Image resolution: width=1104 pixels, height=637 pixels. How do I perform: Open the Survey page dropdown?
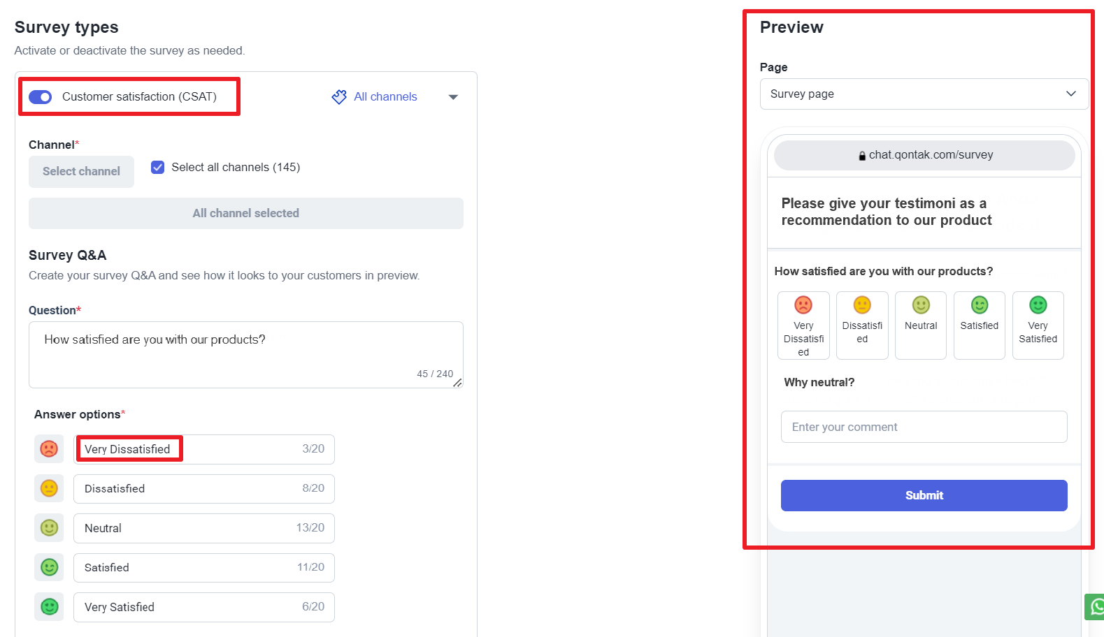(x=924, y=94)
